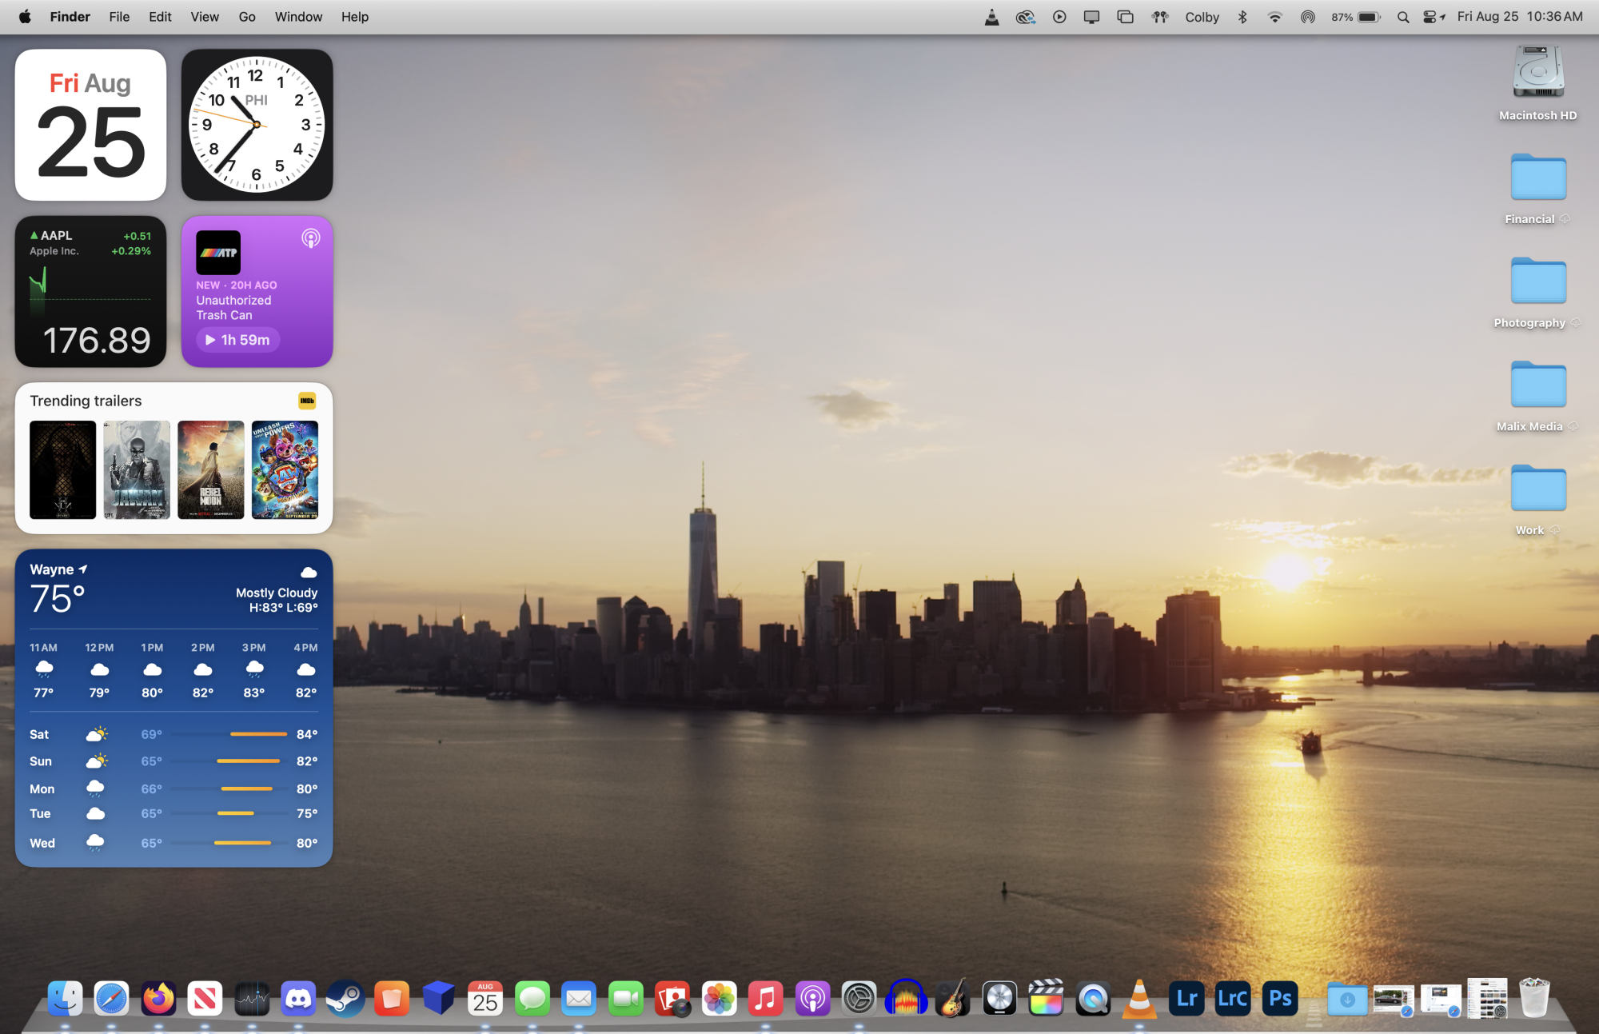Viewport: 1599px width, 1034px height.
Task: Open Lightroom Classic (LrC) icon
Action: [1233, 999]
